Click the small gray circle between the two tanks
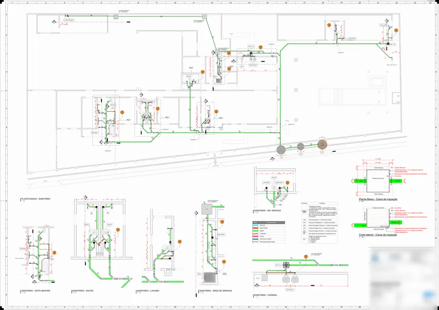The height and width of the screenshot is (310, 439). [300, 146]
